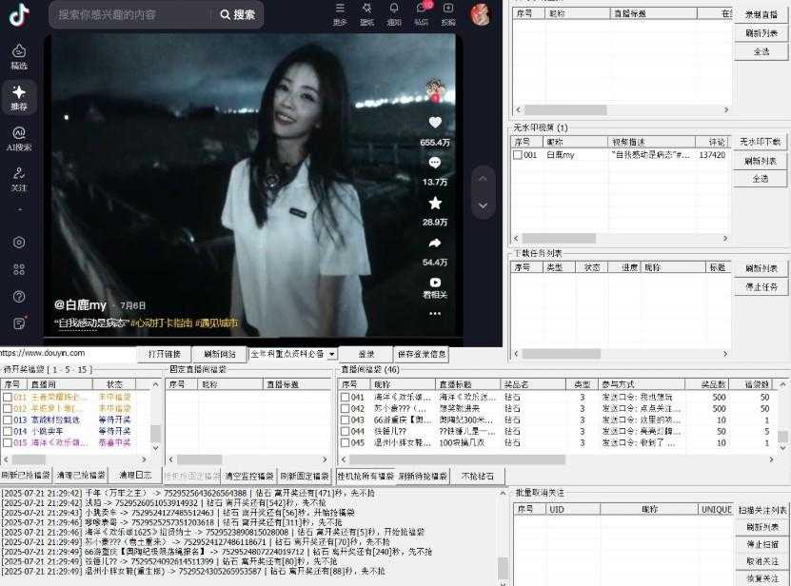Click the heart like icon on the video
The width and height of the screenshot is (791, 586).
click(x=435, y=123)
